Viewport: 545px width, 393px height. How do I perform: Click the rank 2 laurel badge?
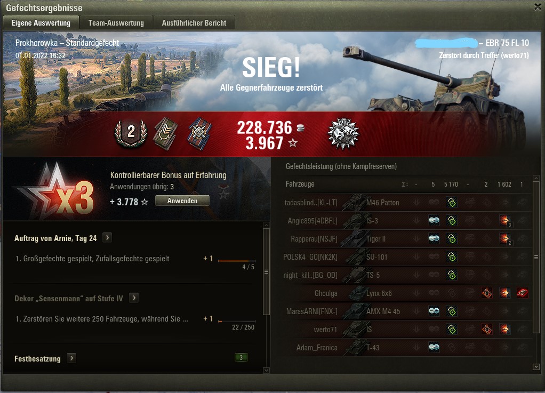pos(131,133)
